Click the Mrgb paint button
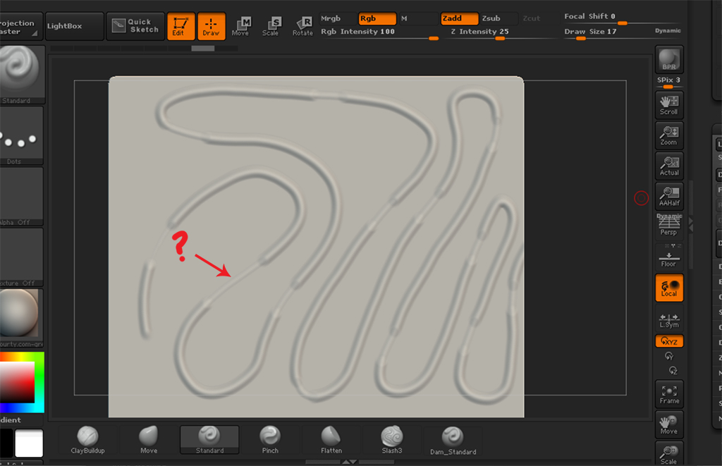Screen dimensions: 722x466 point(330,18)
